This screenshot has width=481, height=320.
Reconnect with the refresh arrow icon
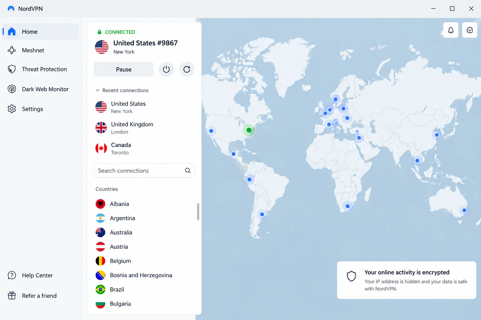click(x=187, y=69)
